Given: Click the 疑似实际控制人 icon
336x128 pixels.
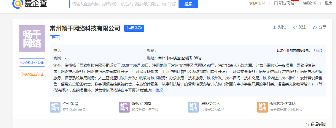Looking at the screenshot, I should coord(262,107).
